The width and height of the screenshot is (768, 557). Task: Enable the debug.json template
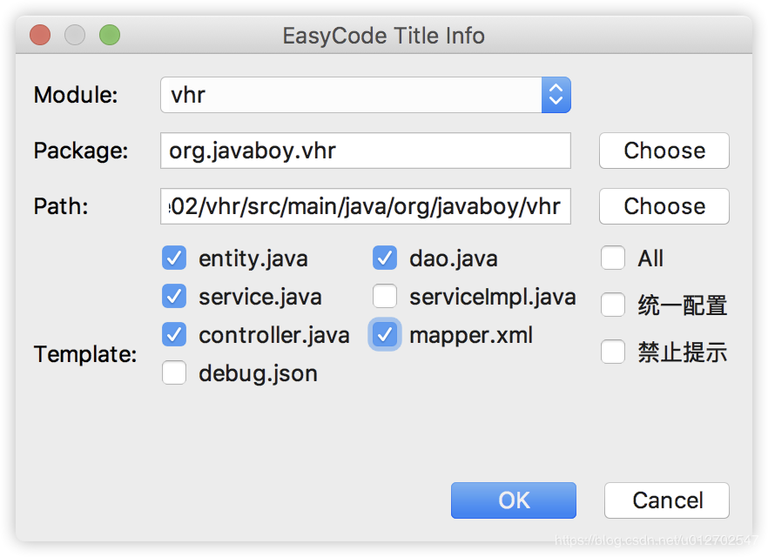(174, 372)
